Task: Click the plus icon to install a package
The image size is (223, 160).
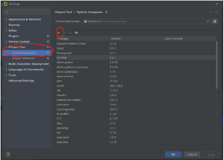Action: coord(58,33)
